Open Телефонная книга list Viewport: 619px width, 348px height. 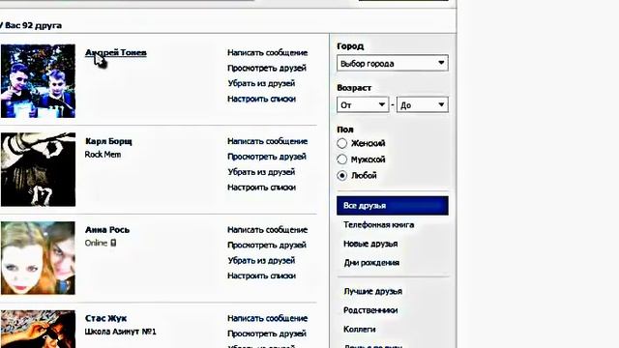click(378, 224)
